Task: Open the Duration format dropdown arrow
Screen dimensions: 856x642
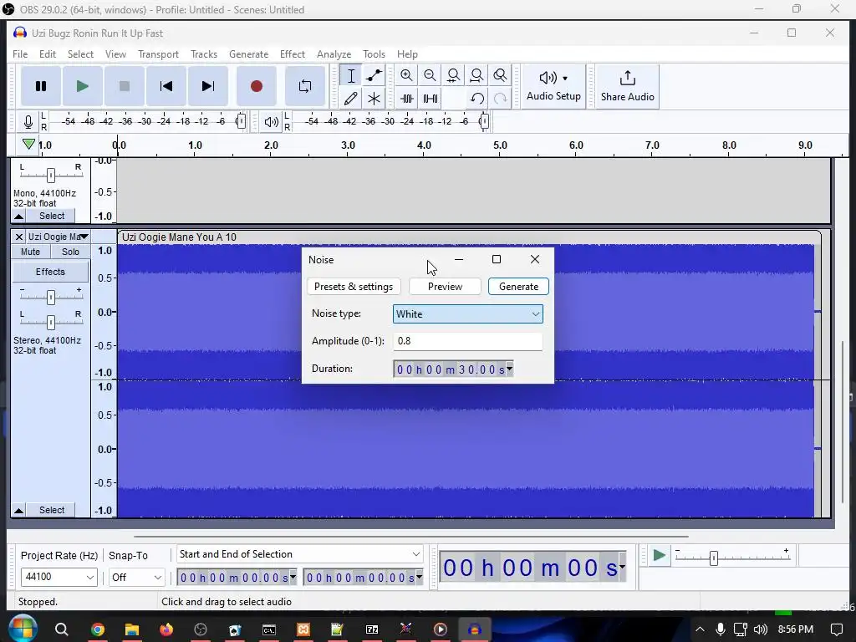Action: 509,369
